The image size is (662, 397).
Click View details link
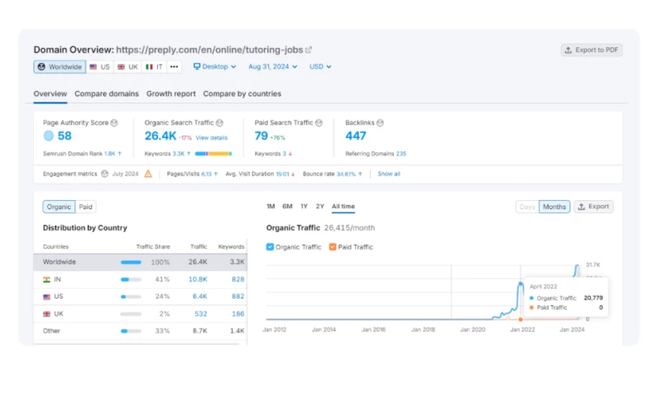(x=212, y=137)
